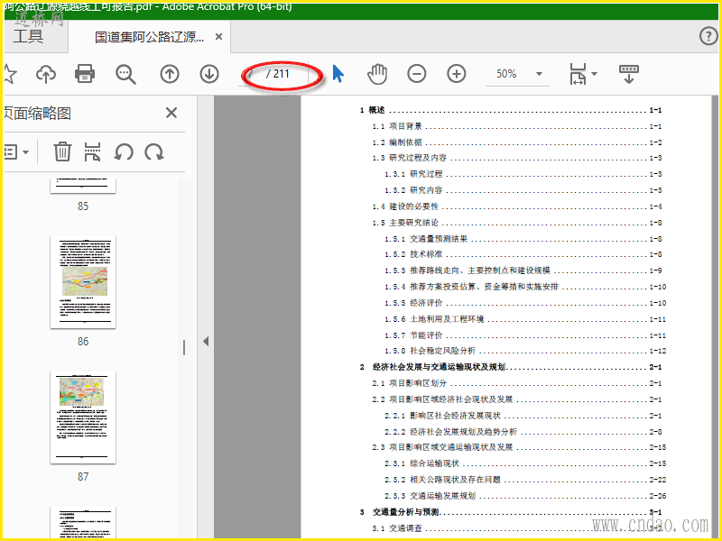This screenshot has height=541, width=722.
Task: Expand the fit page options arrow
Action: (594, 74)
